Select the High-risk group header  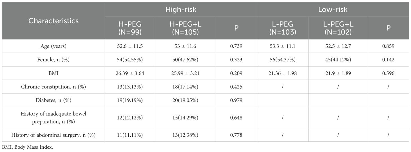(181, 10)
